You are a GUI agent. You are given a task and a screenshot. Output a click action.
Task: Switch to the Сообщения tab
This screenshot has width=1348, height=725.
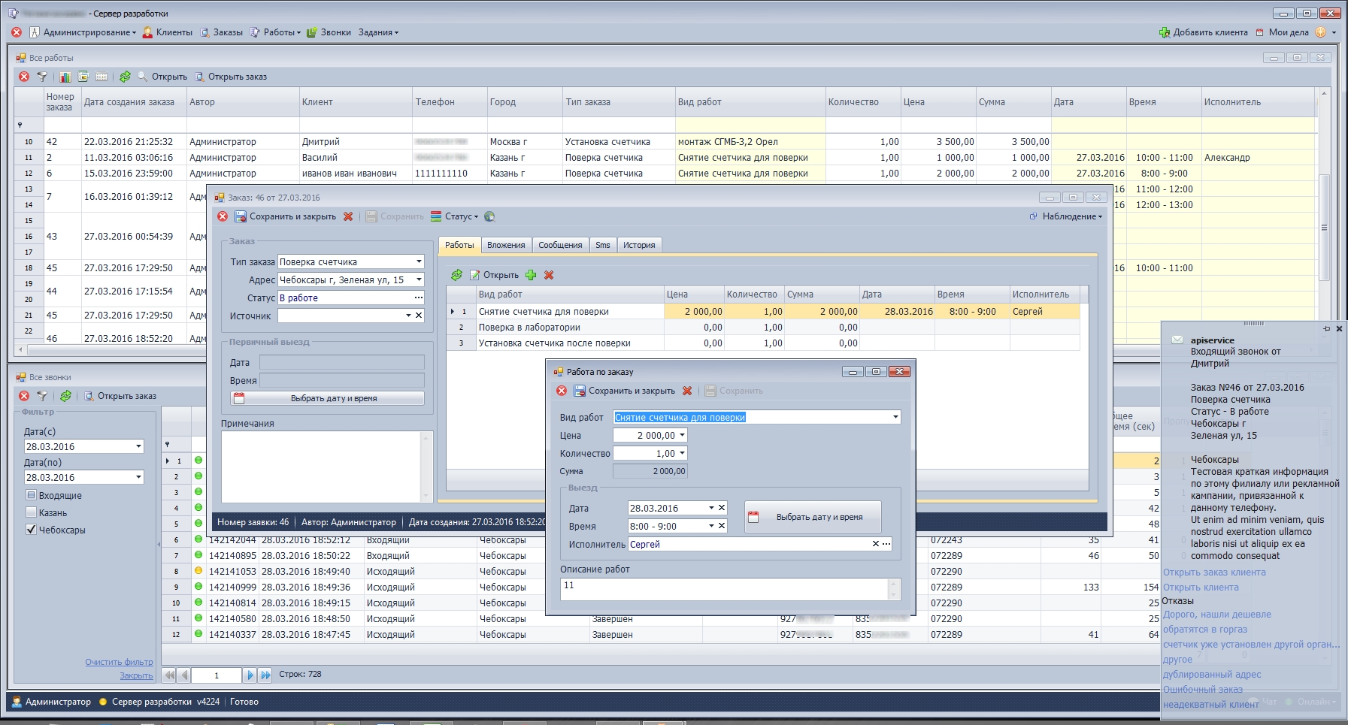560,245
